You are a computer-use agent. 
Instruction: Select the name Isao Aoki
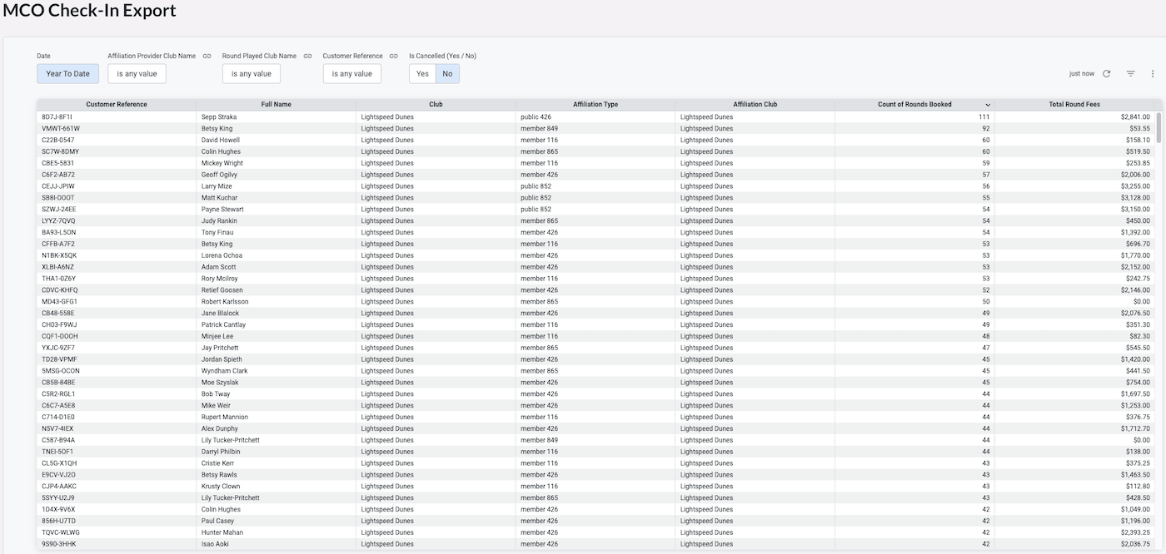point(215,544)
